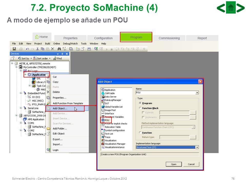The image size is (246, 184).
Task: Select the Function radio button
Action: (x=140, y=133)
